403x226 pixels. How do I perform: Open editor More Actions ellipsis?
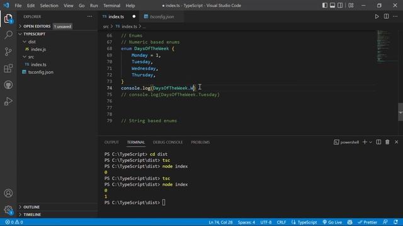coord(395,17)
